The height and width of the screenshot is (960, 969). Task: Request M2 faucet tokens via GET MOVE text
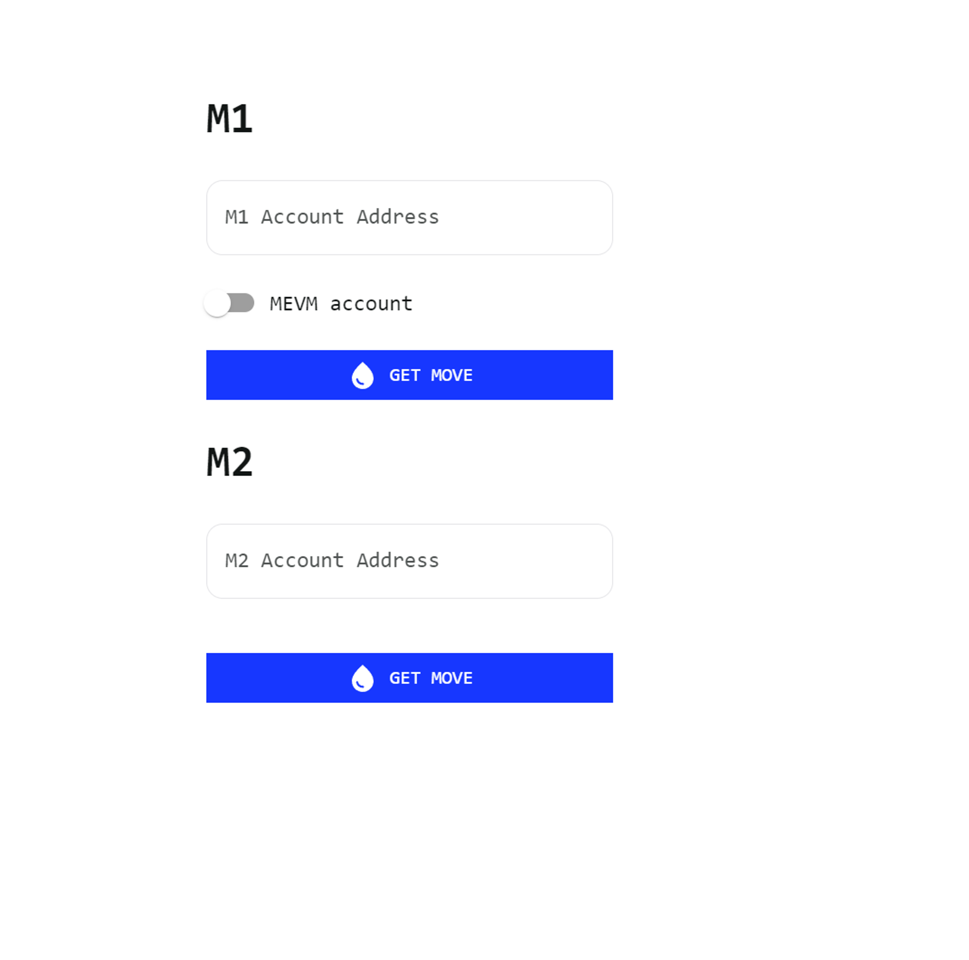coord(431,678)
